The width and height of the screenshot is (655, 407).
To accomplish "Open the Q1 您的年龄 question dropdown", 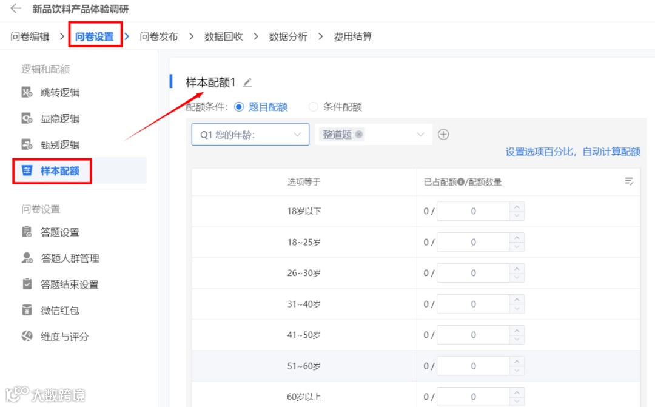I will point(250,135).
